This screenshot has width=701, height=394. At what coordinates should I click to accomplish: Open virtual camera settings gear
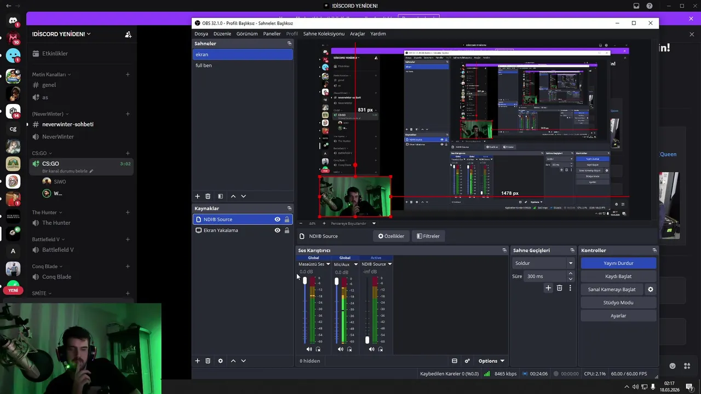[x=651, y=289]
